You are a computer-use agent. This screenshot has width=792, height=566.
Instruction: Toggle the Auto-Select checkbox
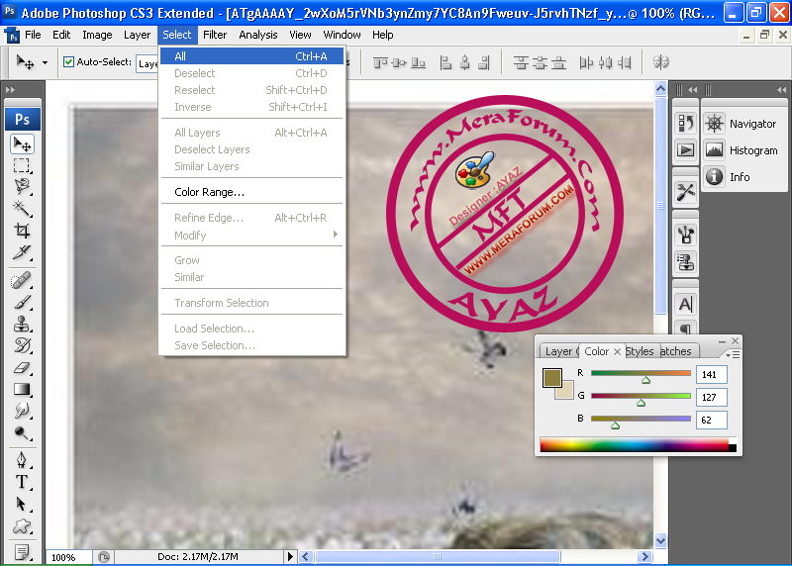click(x=69, y=62)
